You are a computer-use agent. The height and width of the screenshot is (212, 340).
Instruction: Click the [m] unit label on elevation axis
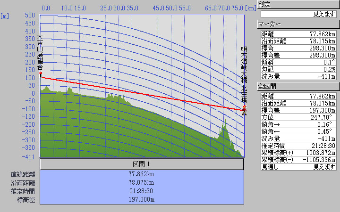pyautogui.click(x=5, y=16)
